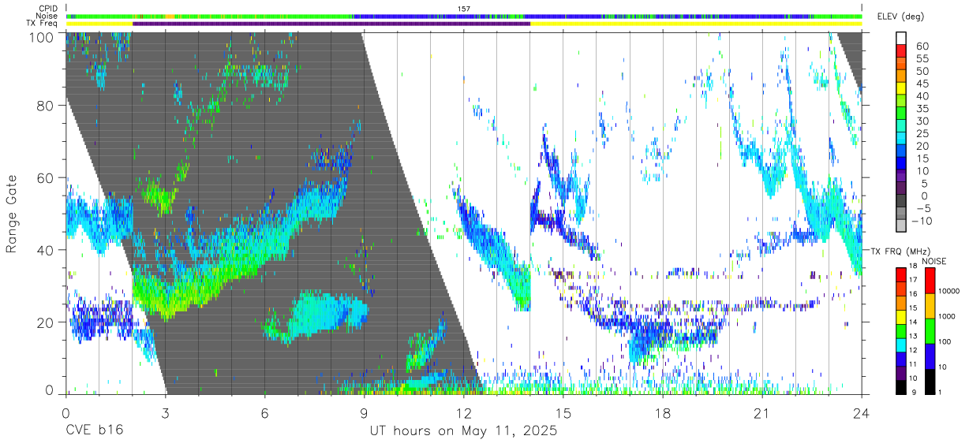Click the hour 18 tick on time axis
The width and height of the screenshot is (969, 447).
point(662,413)
